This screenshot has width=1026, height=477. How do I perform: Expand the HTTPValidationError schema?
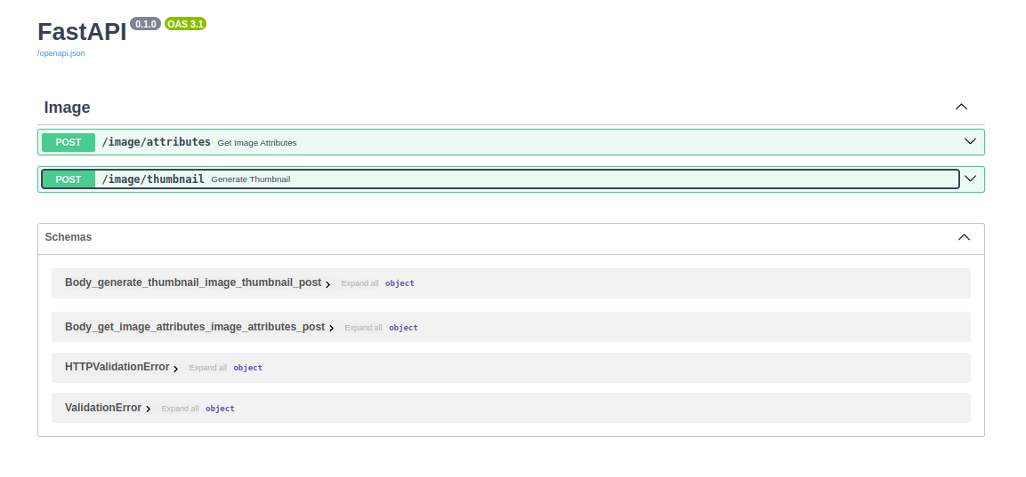(x=117, y=367)
